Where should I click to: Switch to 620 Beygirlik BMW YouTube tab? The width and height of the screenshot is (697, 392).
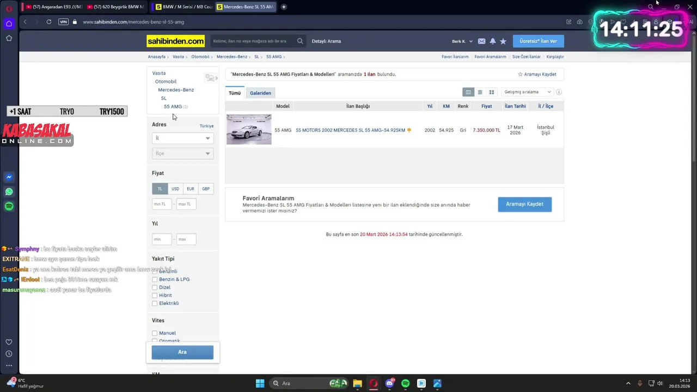[115, 7]
